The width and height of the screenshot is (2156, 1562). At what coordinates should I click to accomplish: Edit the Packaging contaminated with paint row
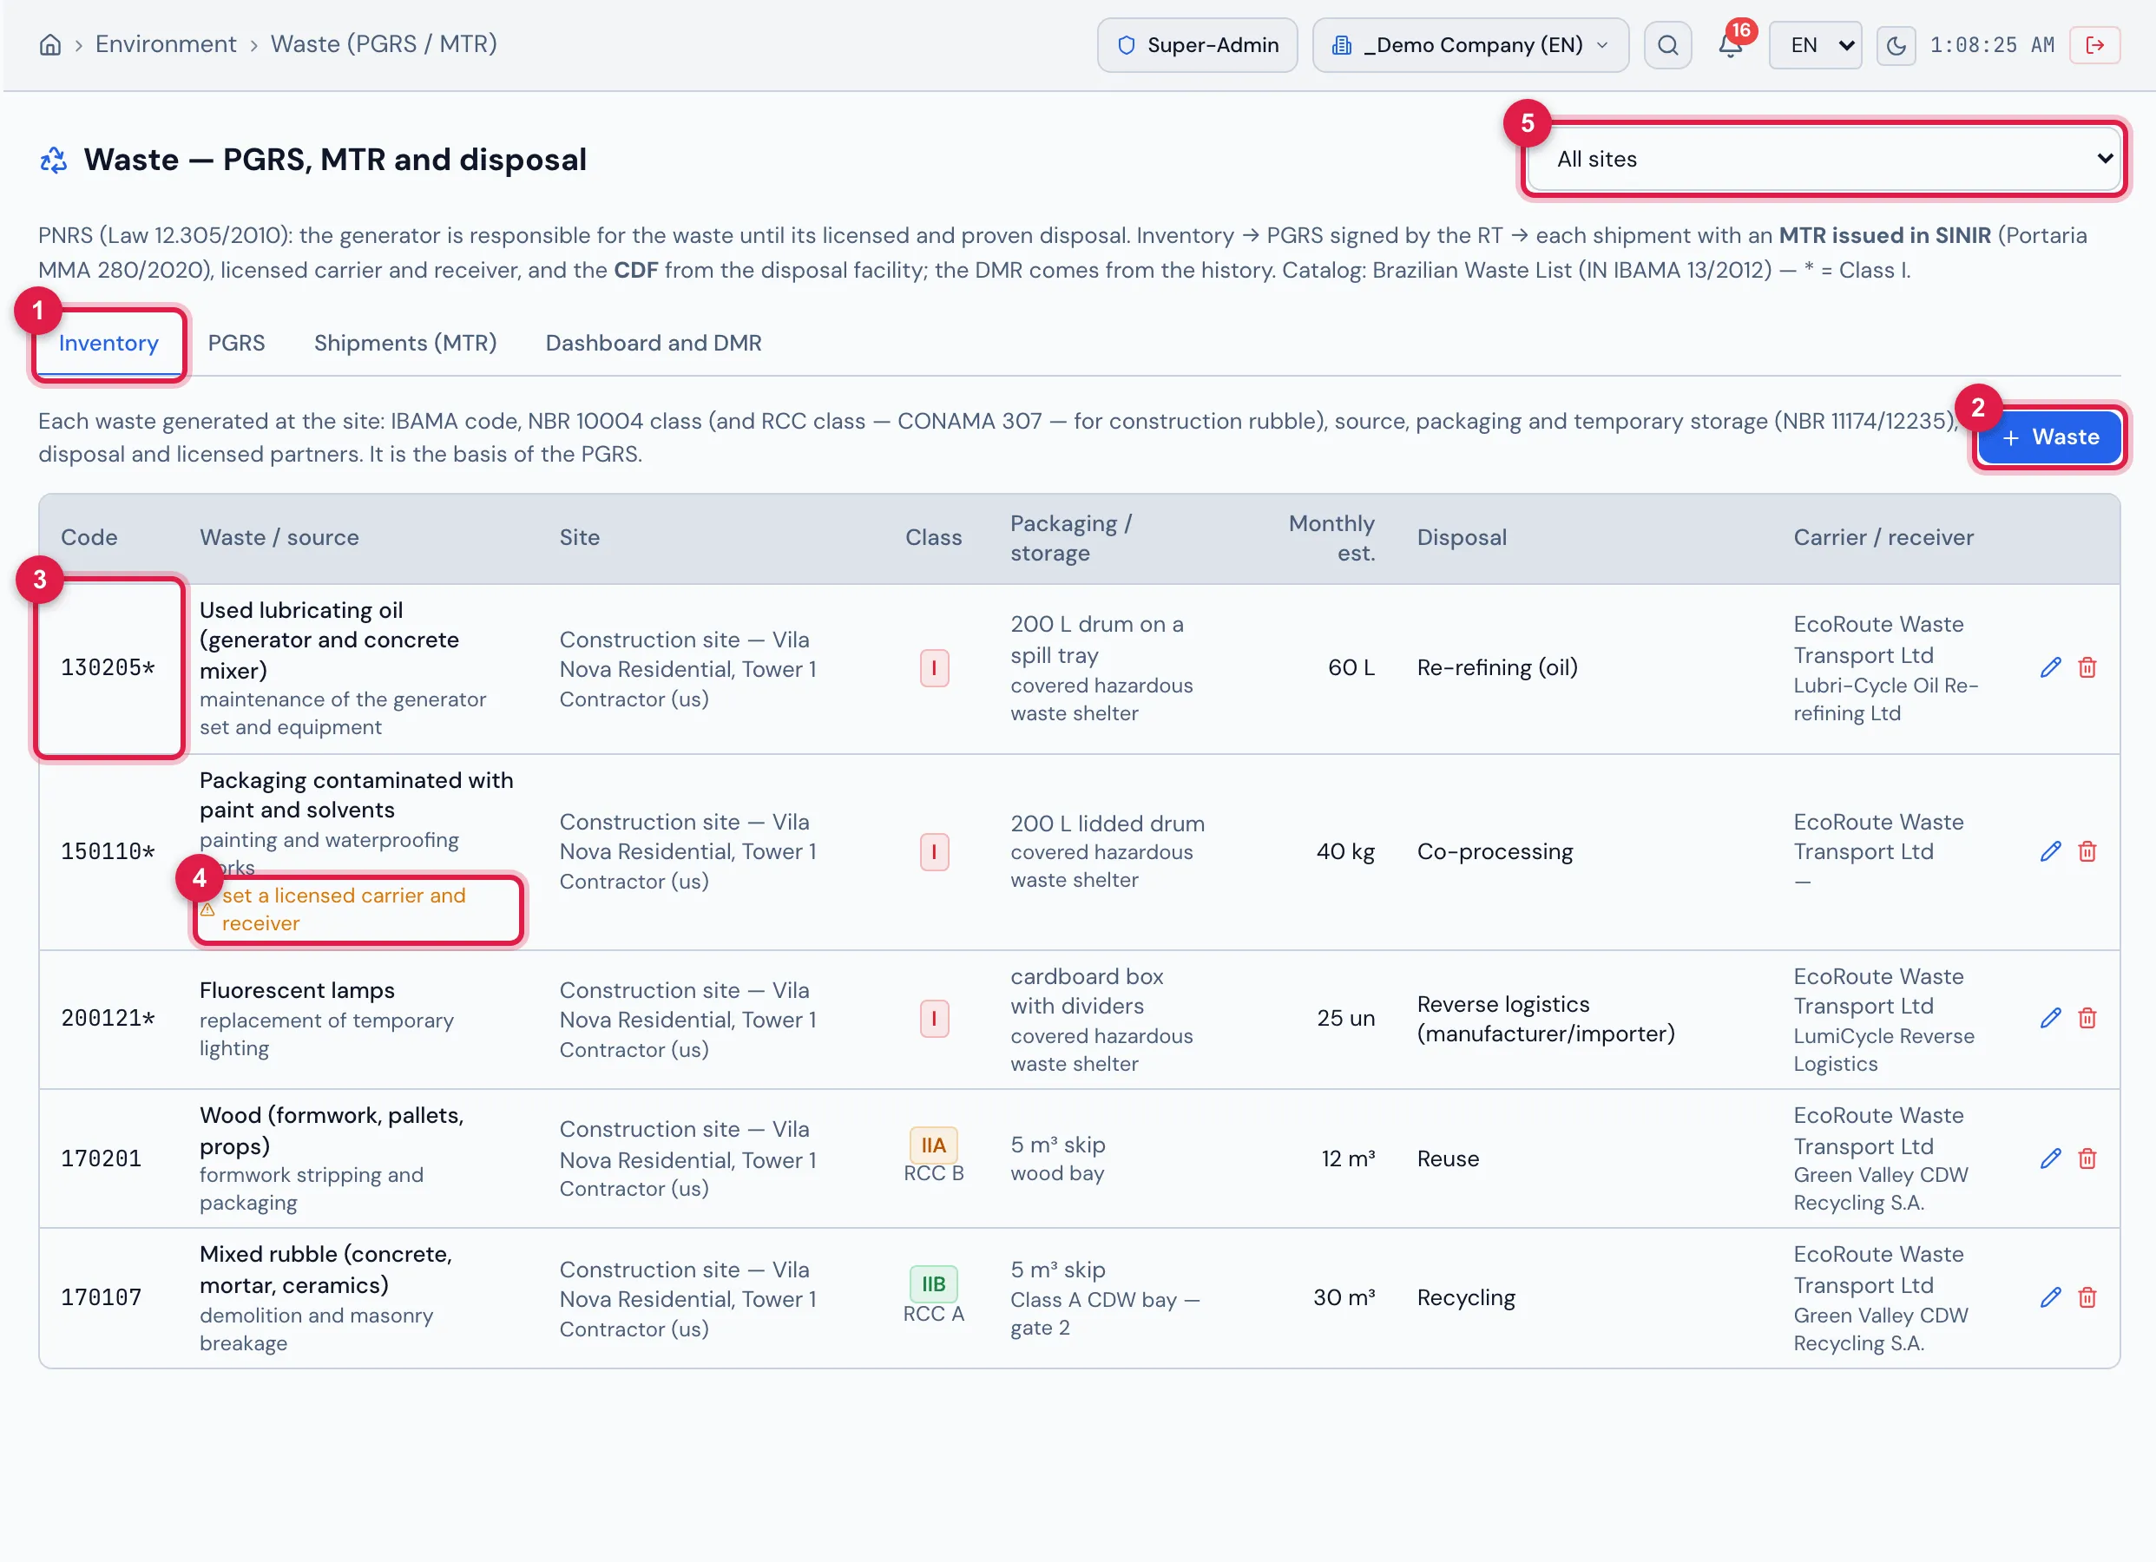click(2050, 851)
